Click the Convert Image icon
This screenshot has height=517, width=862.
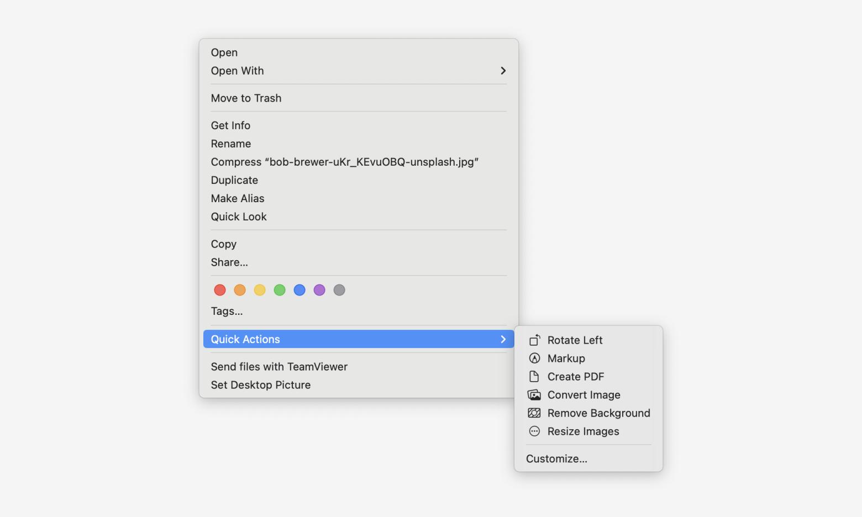[x=534, y=395]
